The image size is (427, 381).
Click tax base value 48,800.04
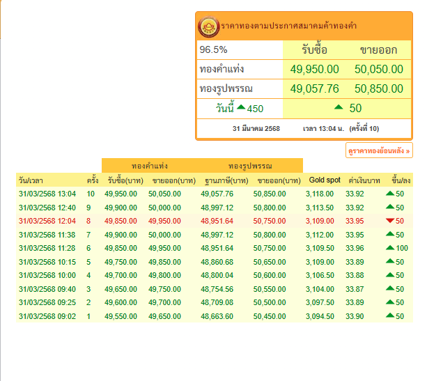click(x=217, y=275)
